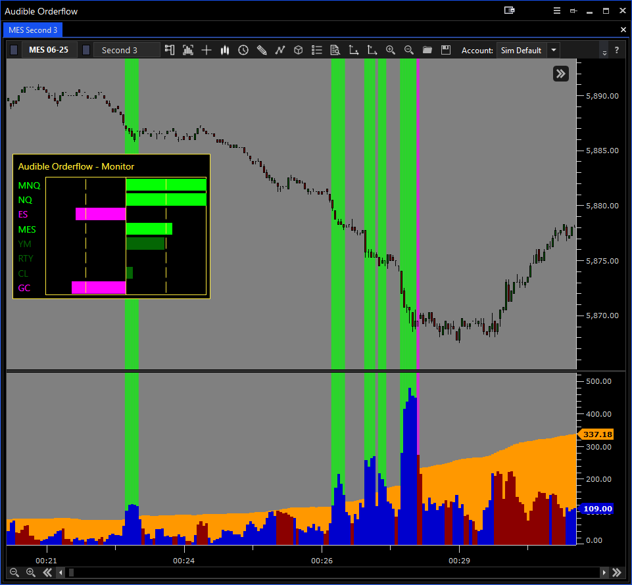Viewport: 632px width, 585px height.
Task: Click the orange 337.18 value marker
Action: 596,434
